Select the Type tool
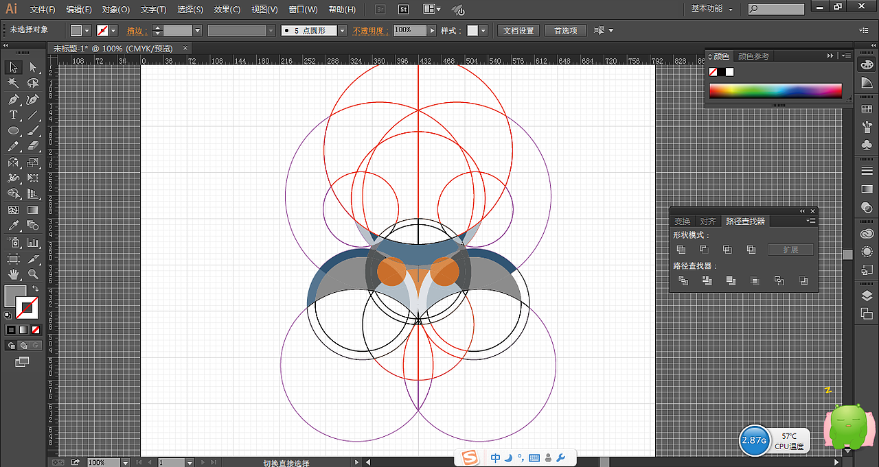The height and width of the screenshot is (467, 879). click(12, 115)
